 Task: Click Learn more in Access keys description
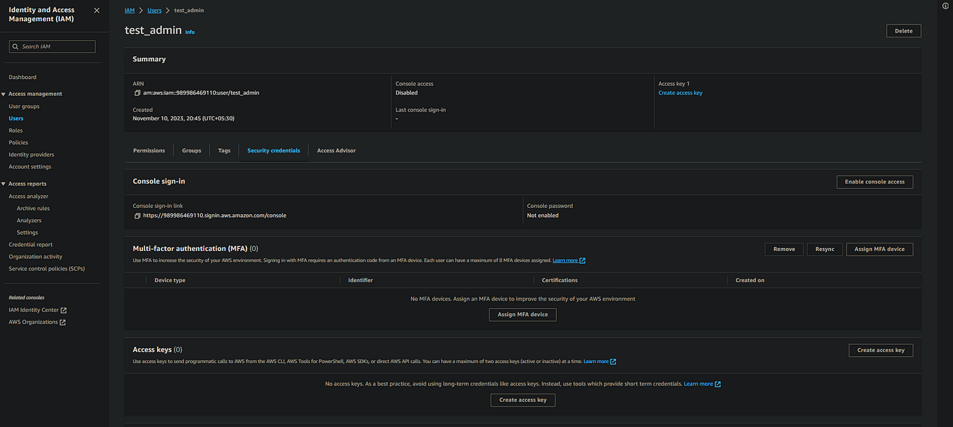[x=596, y=362]
